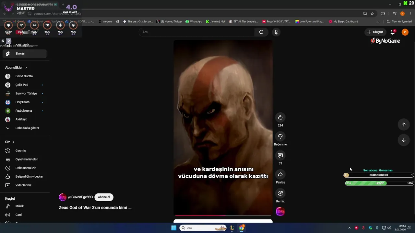The height and width of the screenshot is (233, 415).
Task: Focus the YouTube Ara search field
Action: click(x=197, y=32)
